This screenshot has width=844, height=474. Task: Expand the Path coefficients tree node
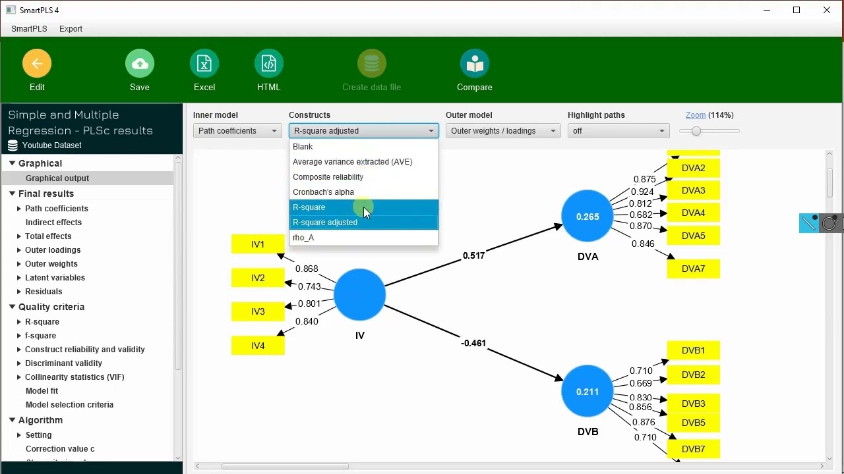pos(19,209)
